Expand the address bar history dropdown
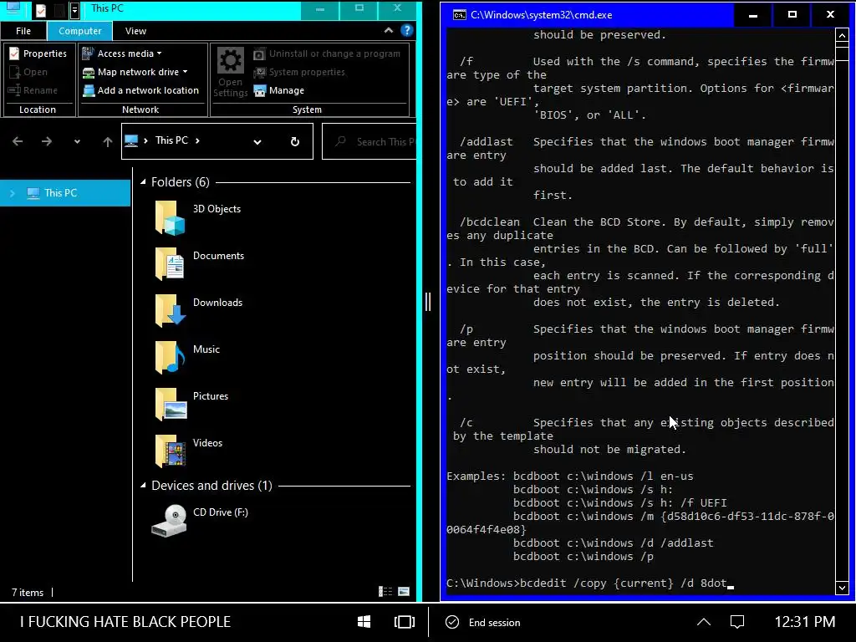 tap(257, 142)
